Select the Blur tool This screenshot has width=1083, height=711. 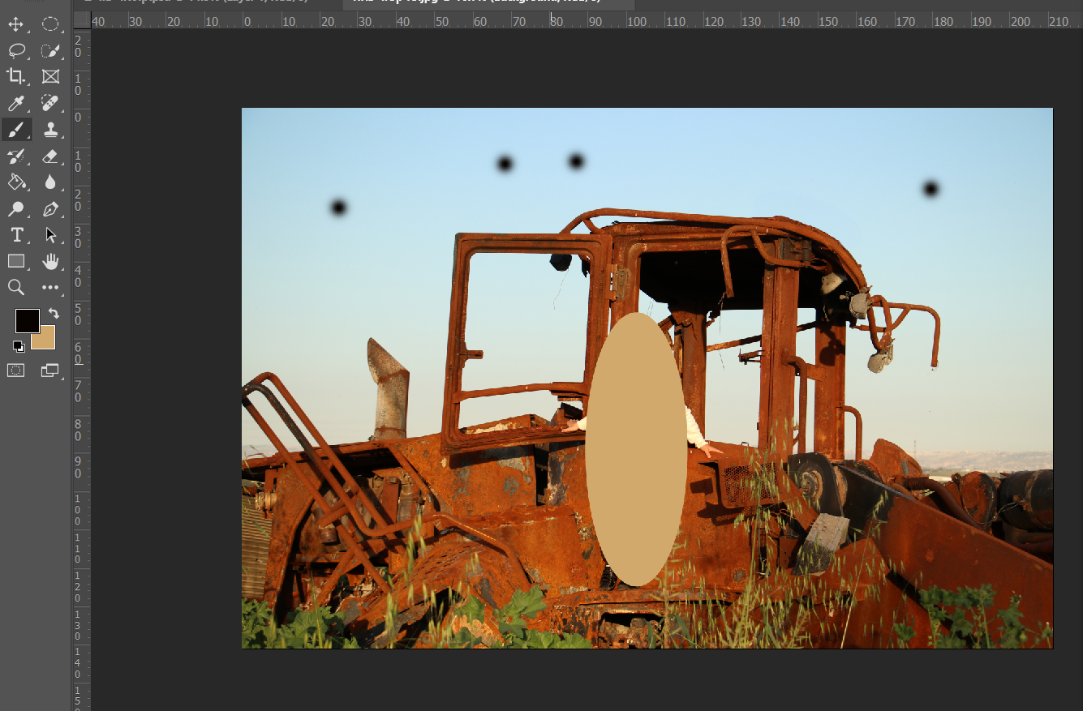pos(50,182)
